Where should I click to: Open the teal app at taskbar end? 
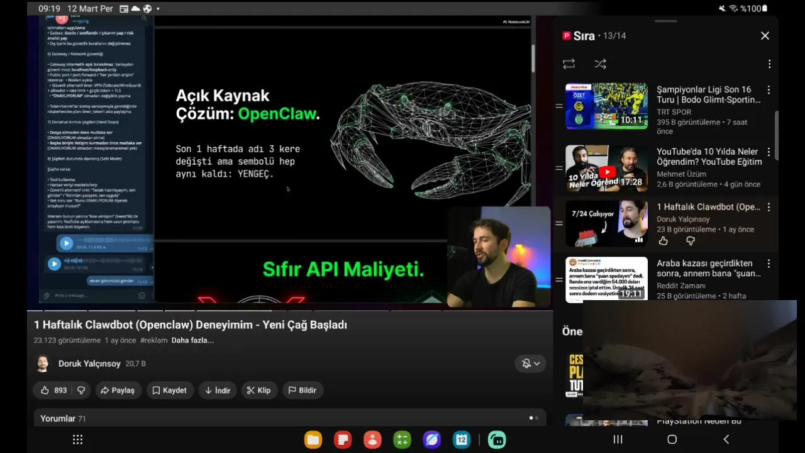[497, 440]
